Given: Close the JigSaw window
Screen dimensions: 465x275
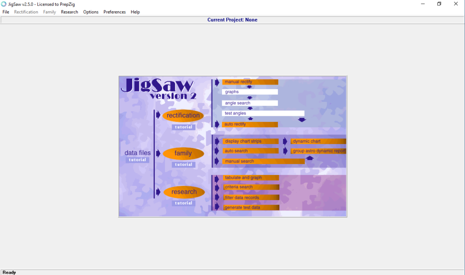Looking at the screenshot, I should 456,4.
